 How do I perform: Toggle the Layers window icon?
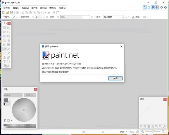pos(153,7)
